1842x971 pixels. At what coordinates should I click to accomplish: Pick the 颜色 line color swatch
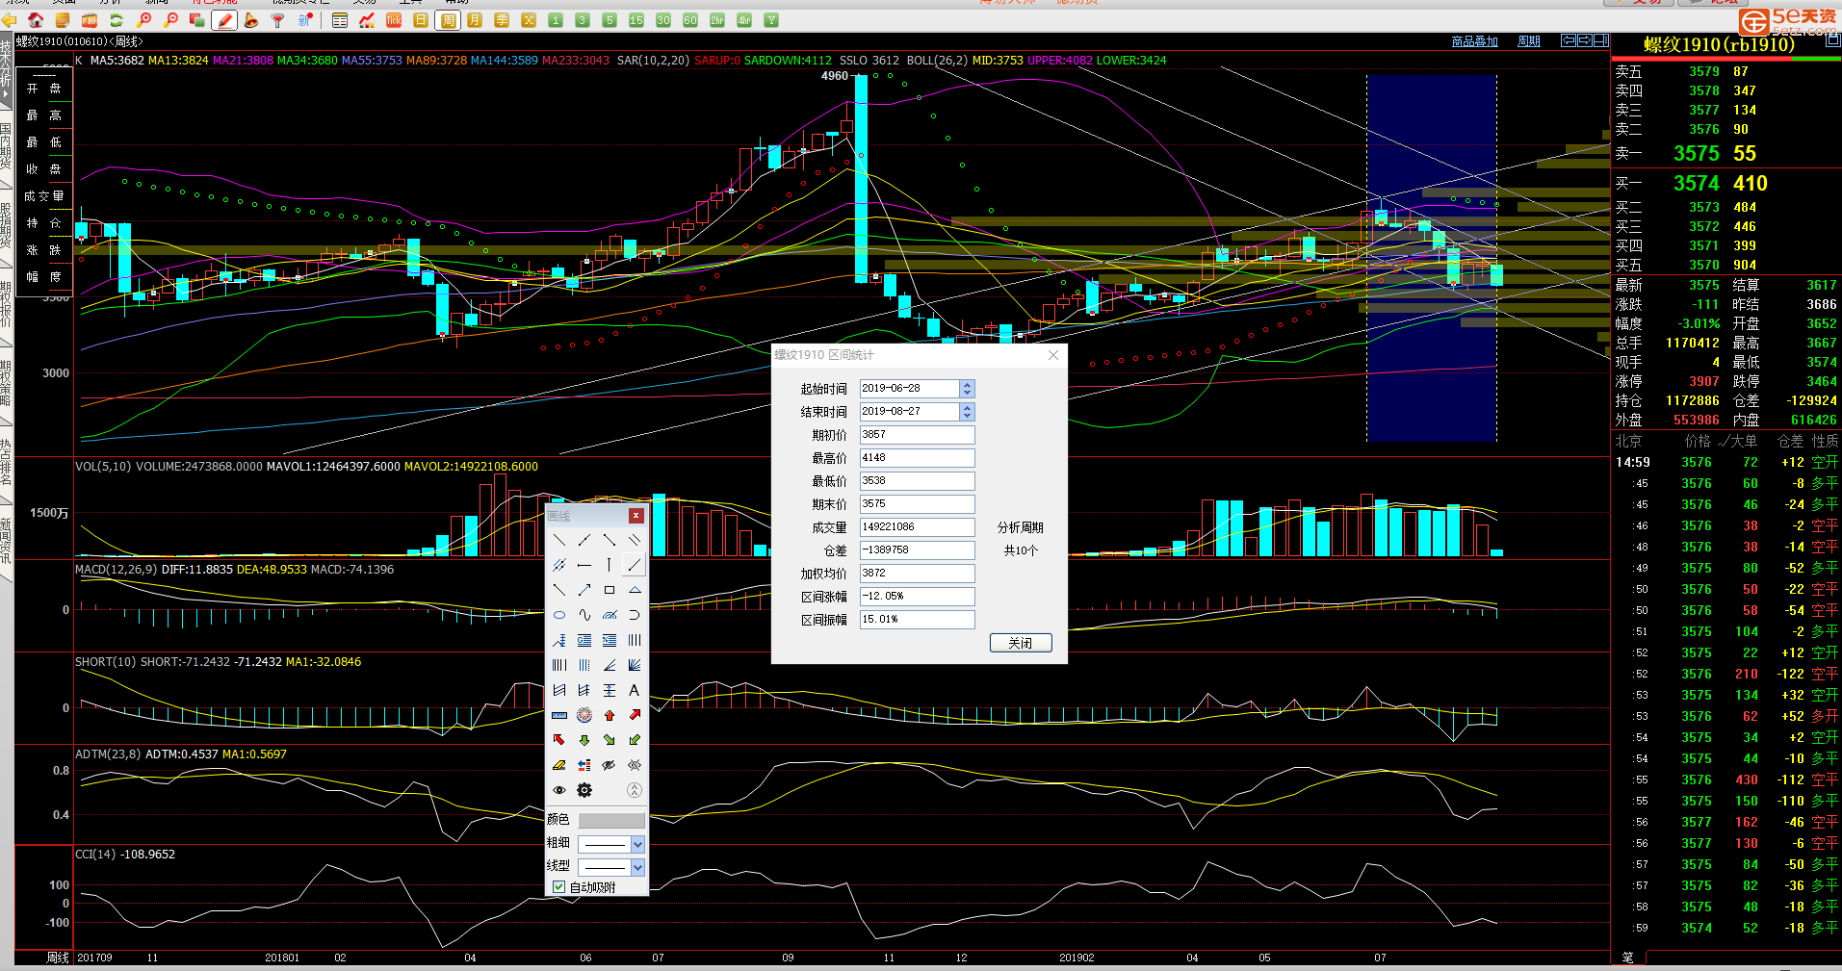click(611, 820)
